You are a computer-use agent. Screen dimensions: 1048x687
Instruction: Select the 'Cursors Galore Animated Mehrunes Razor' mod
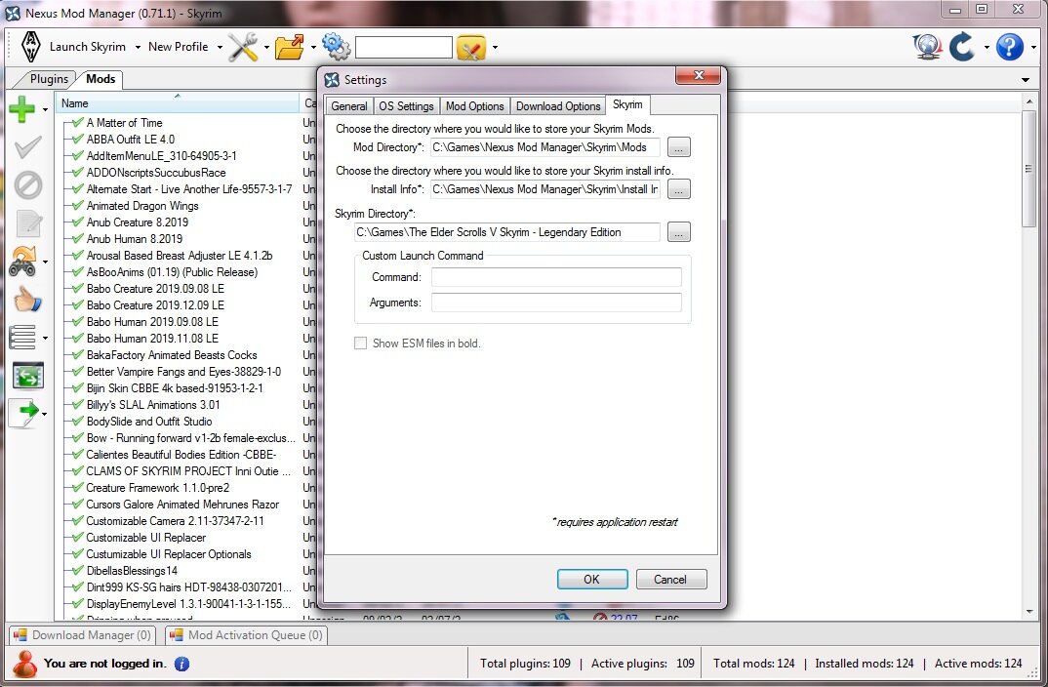point(182,505)
